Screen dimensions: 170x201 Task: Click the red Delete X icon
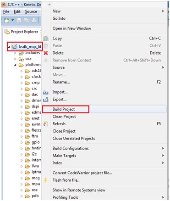(46, 53)
